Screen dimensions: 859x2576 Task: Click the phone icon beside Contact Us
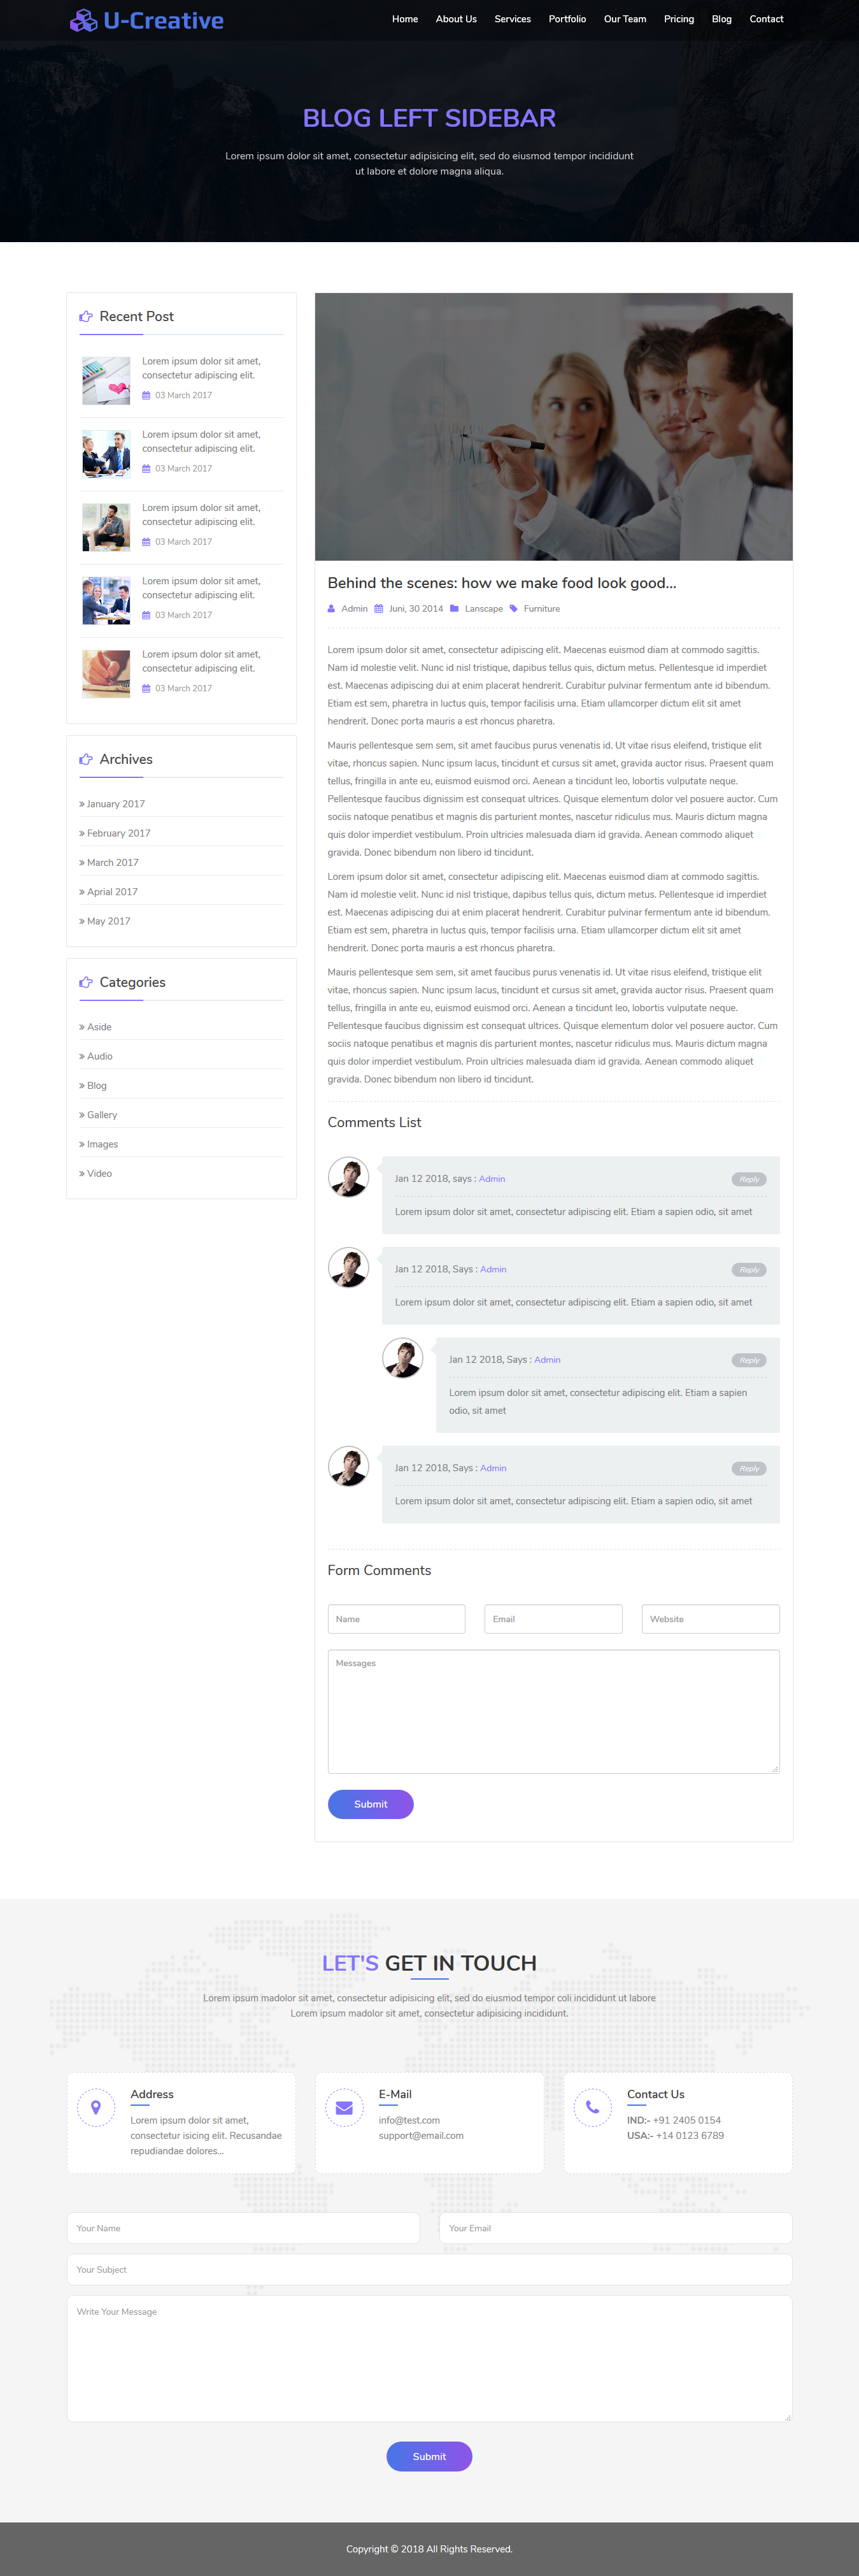(592, 2107)
